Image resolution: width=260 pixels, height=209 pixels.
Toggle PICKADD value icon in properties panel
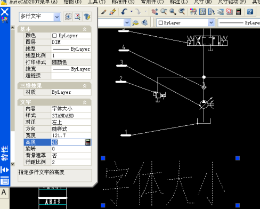68,17
